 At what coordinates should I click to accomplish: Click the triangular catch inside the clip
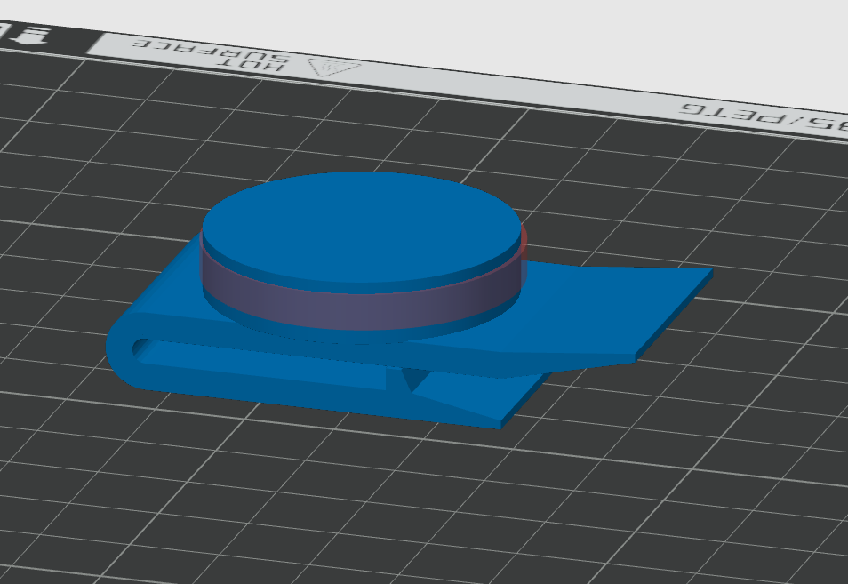(x=412, y=380)
